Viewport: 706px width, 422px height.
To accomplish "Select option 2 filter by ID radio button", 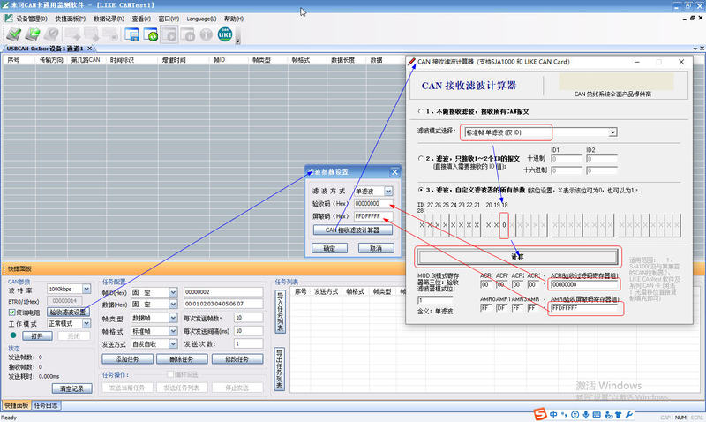I will [x=421, y=158].
